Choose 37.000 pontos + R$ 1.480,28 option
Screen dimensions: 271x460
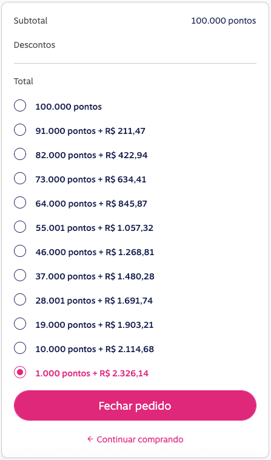(20, 276)
